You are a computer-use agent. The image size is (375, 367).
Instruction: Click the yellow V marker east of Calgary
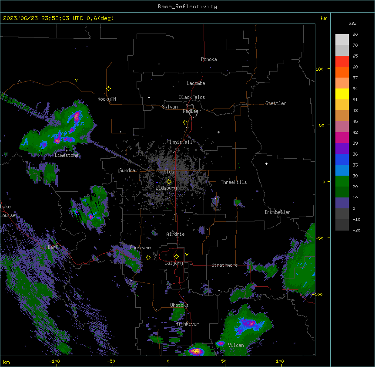(187, 255)
